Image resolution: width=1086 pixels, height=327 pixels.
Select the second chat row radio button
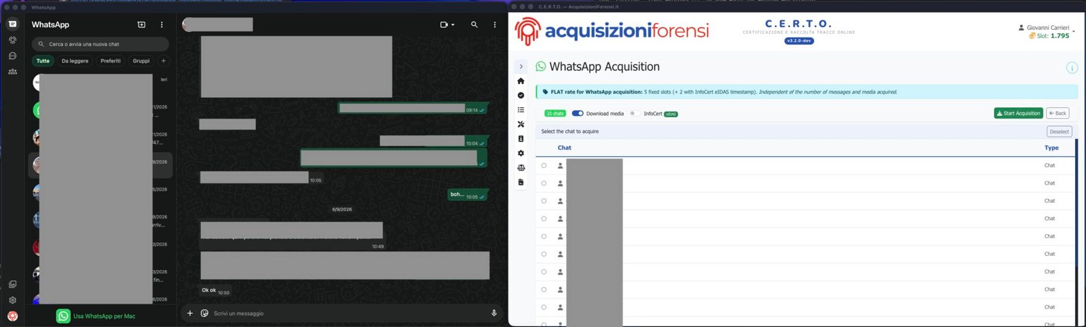coord(544,183)
